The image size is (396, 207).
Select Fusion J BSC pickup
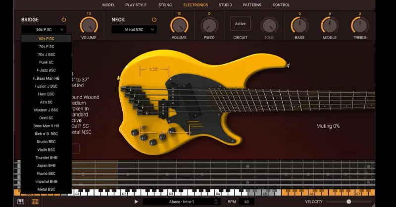tap(46, 86)
